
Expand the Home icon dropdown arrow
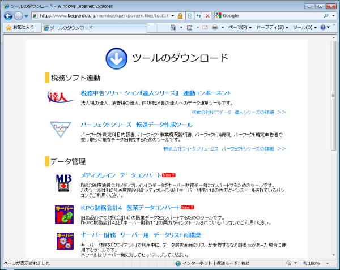(x=181, y=28)
